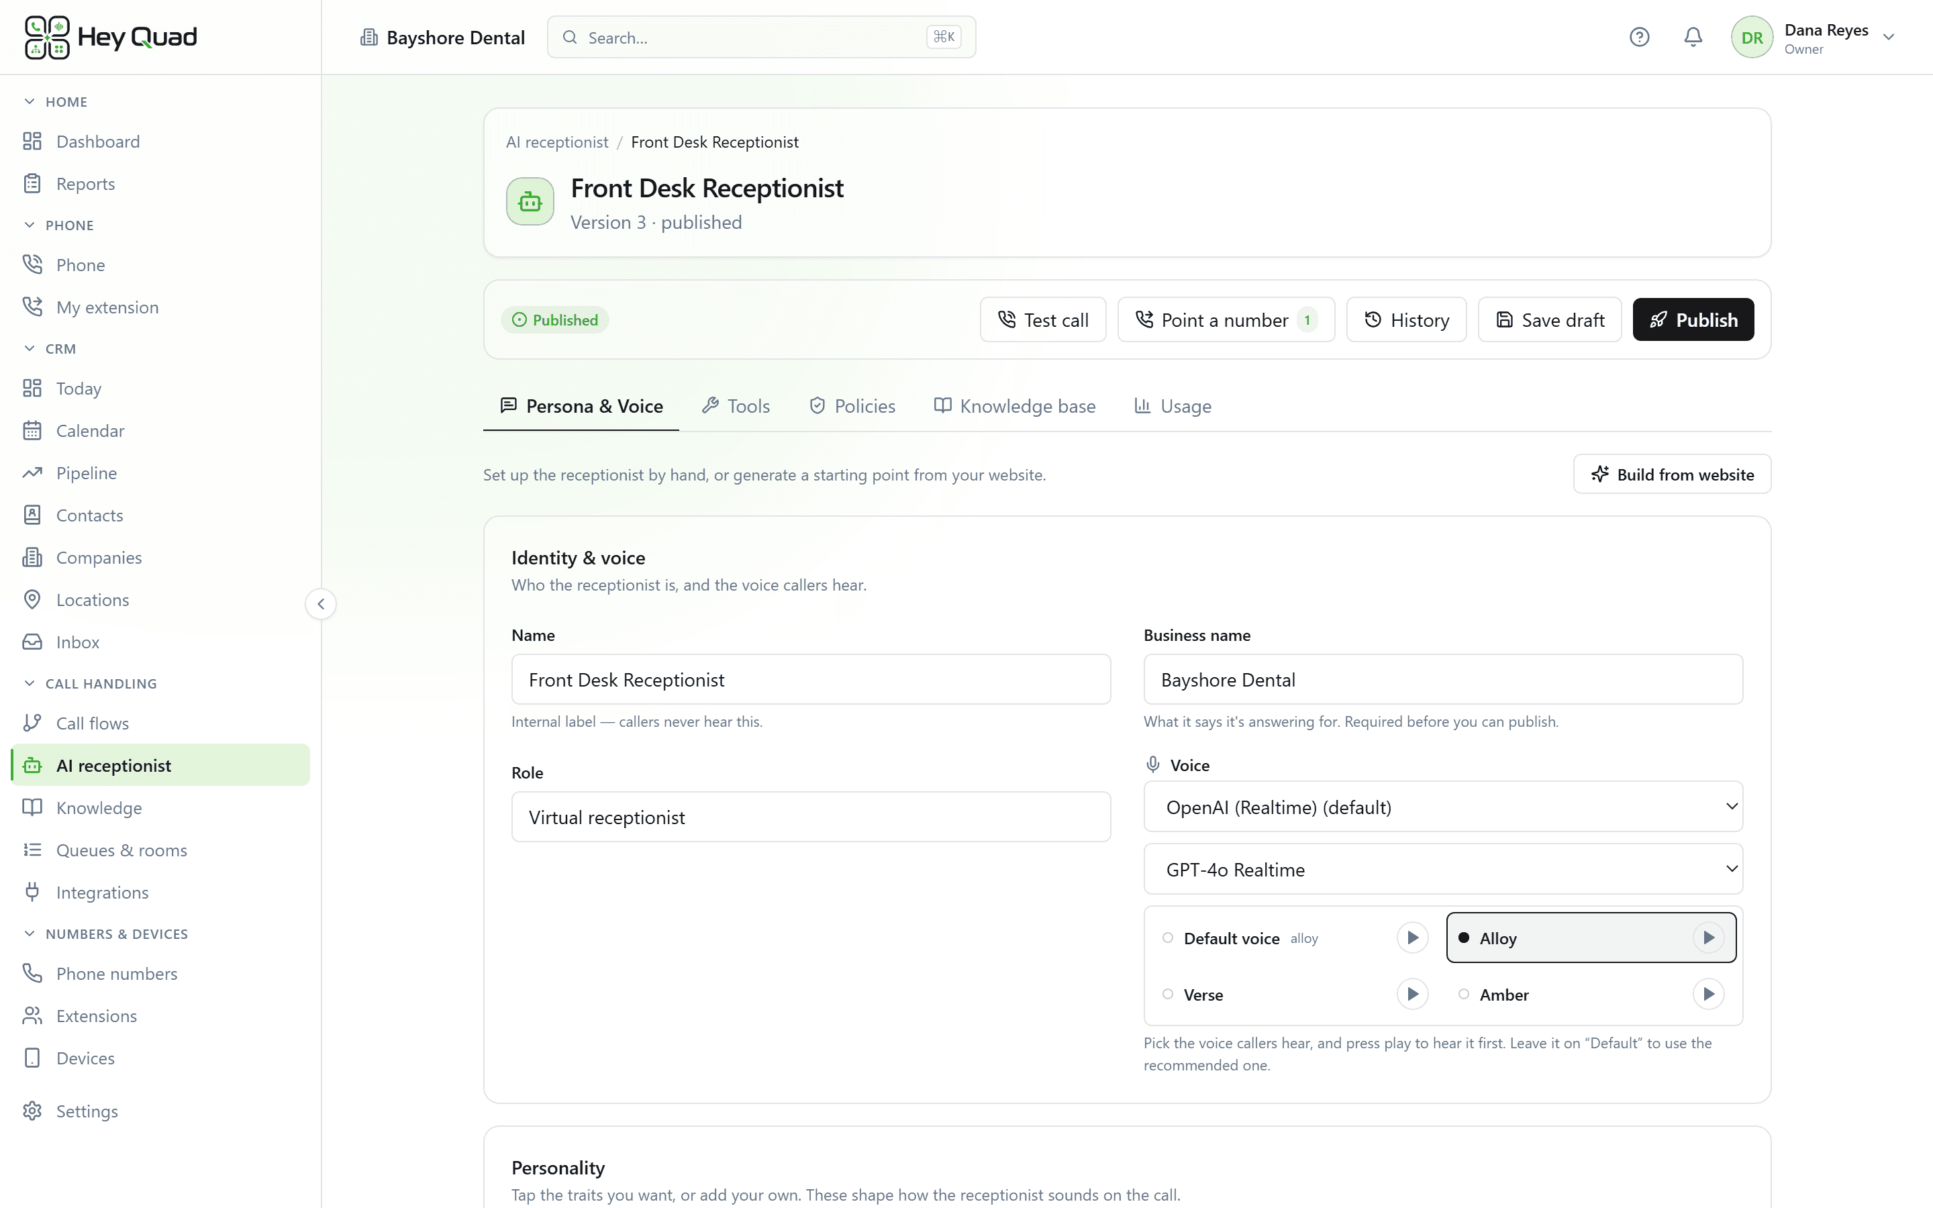Click the Hey Quad logo

tap(111, 37)
